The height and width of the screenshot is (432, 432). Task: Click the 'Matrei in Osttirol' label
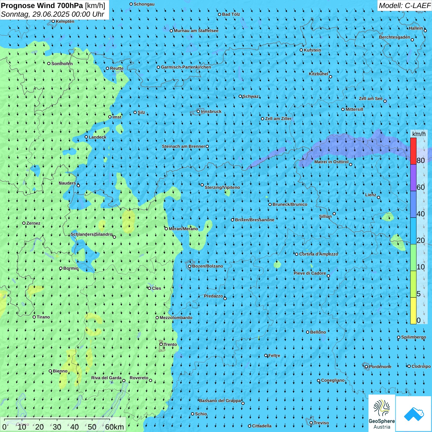(331, 162)
